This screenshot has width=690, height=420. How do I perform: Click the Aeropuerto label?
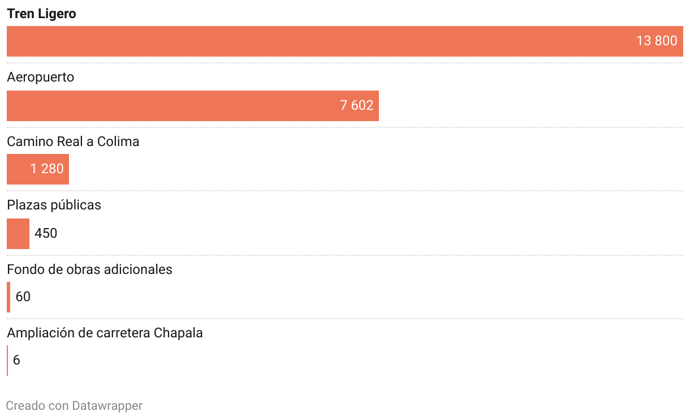pos(41,77)
